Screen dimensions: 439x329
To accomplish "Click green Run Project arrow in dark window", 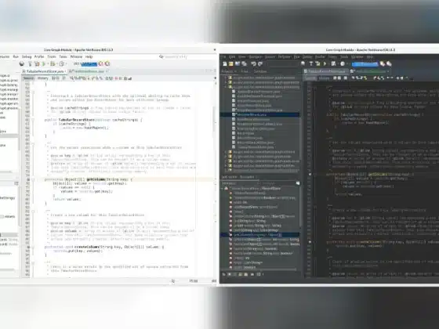I will [x=325, y=64].
